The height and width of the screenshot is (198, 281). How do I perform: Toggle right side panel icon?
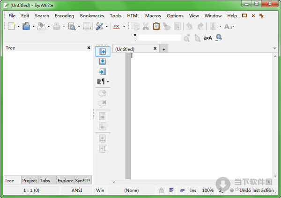(103, 72)
